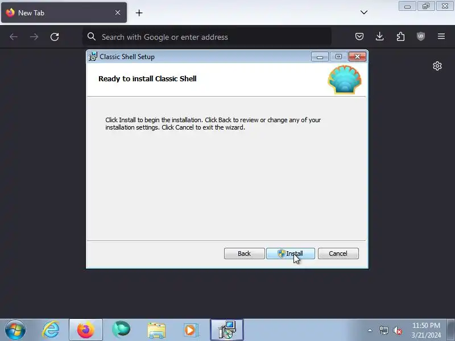Click the Firefox back arrow
This screenshot has height=341, width=455.
click(14, 37)
